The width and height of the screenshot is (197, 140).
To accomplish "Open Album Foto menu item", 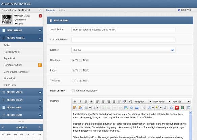I will tap(10, 78).
